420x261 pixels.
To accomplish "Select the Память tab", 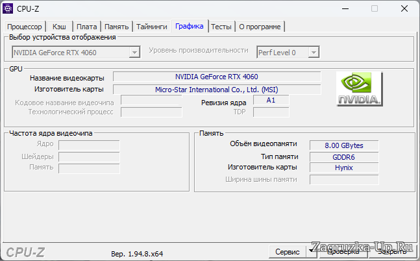I will pyautogui.click(x=117, y=27).
